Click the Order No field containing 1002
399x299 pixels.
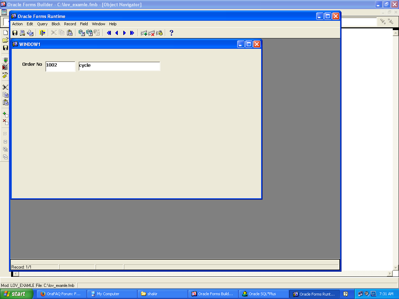60,66
